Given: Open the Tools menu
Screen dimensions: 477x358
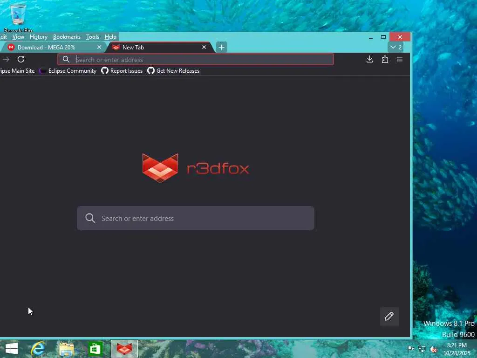Looking at the screenshot, I should tap(93, 37).
